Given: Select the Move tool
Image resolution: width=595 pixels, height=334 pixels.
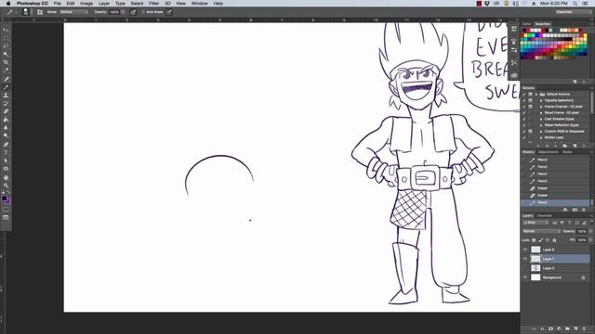Looking at the screenshot, I should 6,30.
